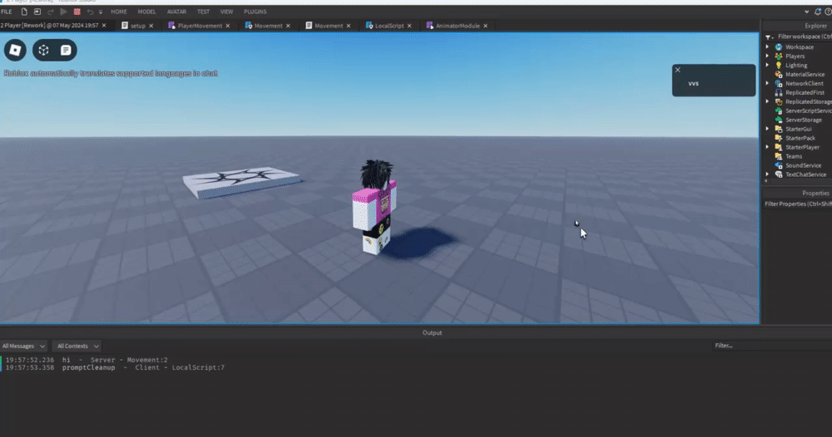
Task: Click the notifications bell icon
Action: coord(818,12)
